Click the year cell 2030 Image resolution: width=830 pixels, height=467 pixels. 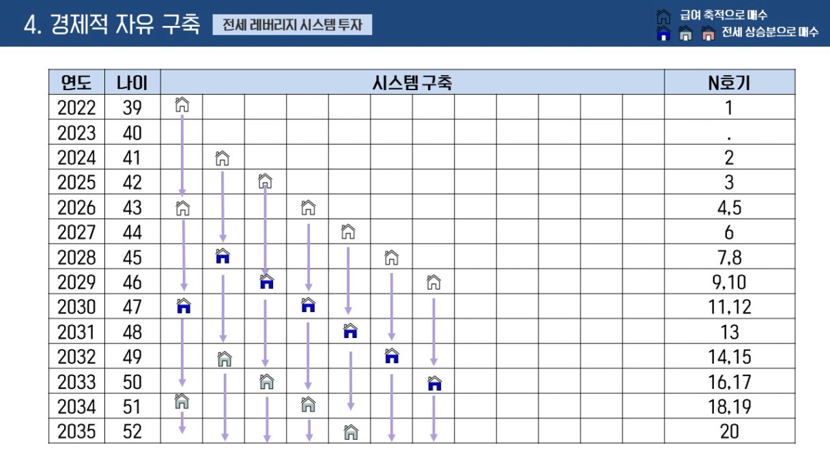(x=76, y=307)
